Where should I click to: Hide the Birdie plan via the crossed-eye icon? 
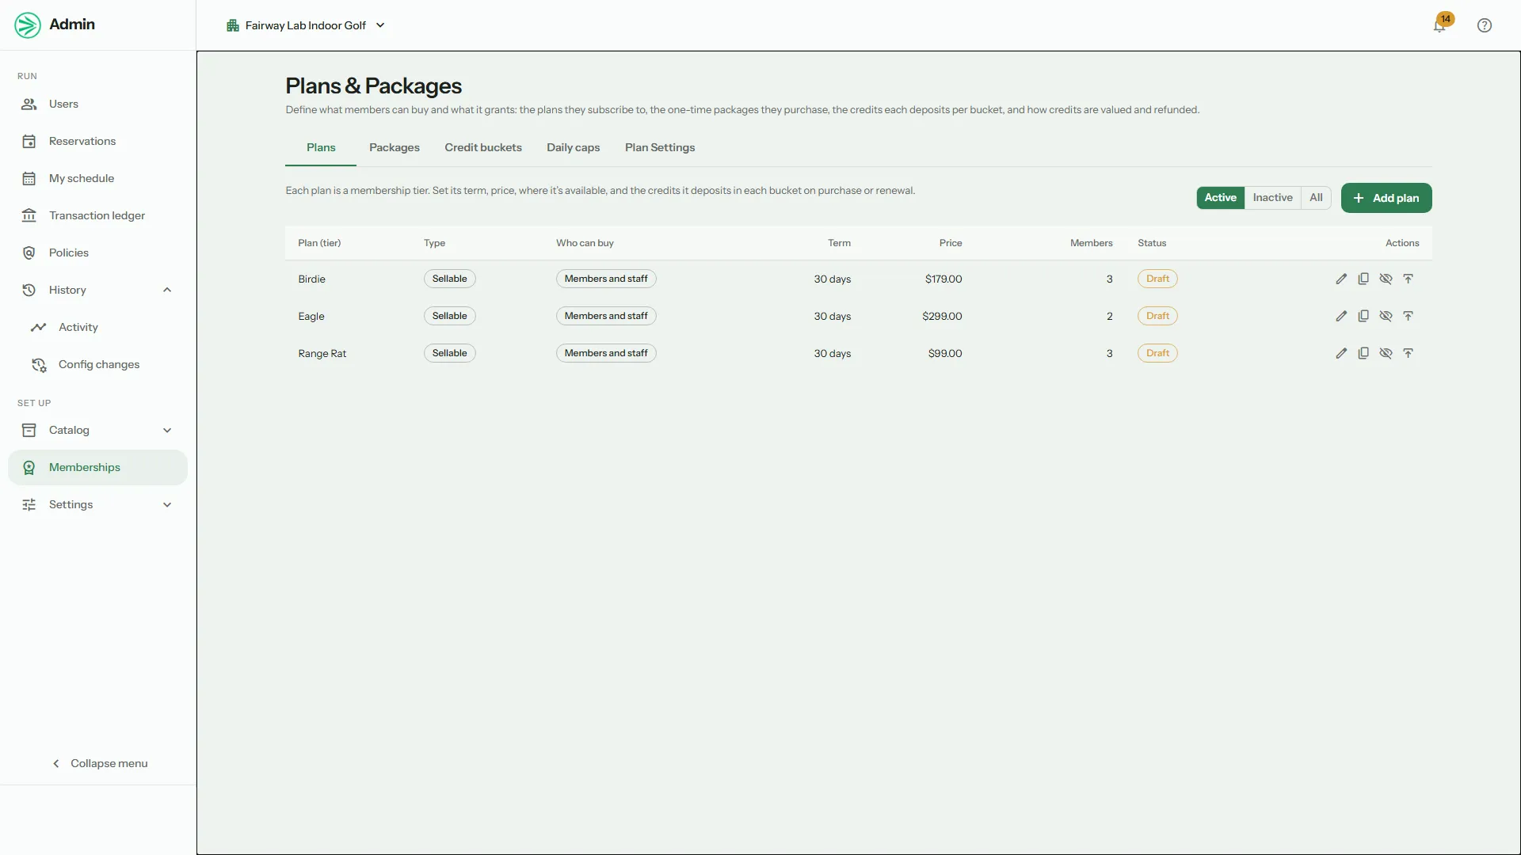point(1386,279)
